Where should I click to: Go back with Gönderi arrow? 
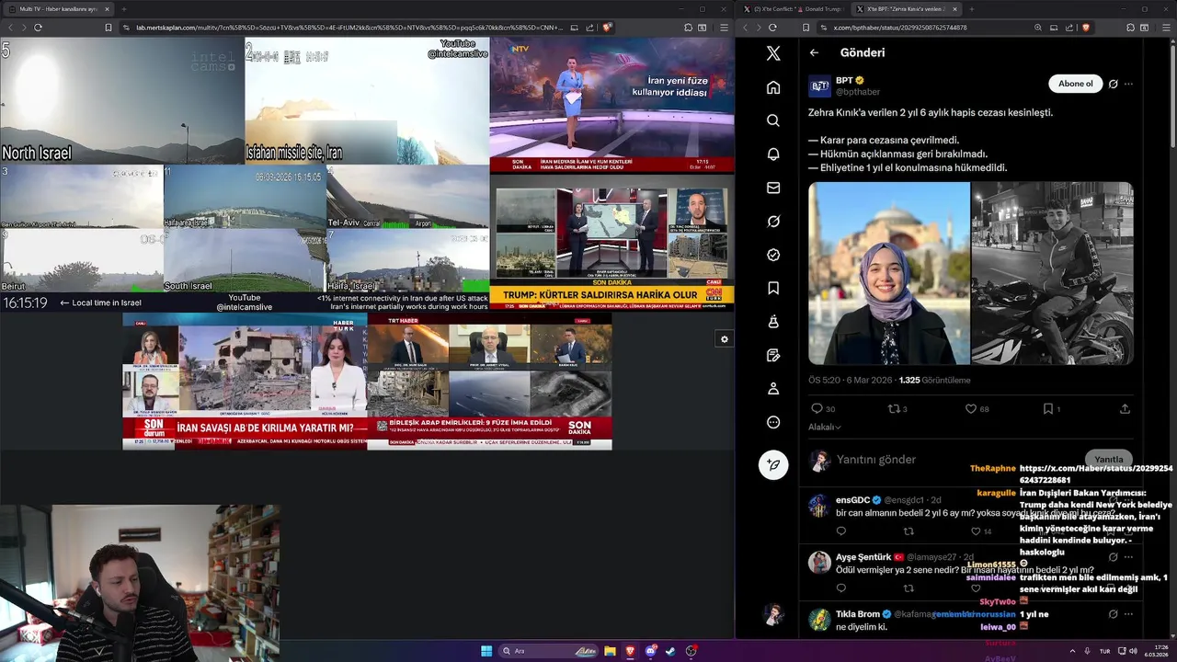[x=814, y=52]
